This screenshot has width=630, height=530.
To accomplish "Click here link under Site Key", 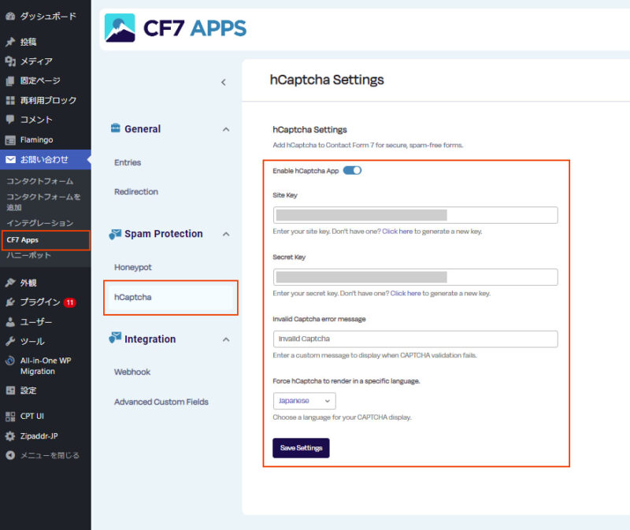I will click(397, 232).
